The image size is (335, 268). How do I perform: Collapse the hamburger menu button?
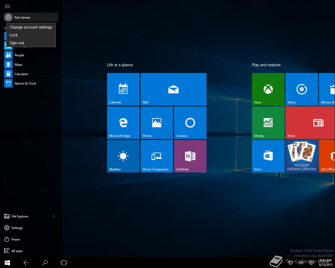7,6
